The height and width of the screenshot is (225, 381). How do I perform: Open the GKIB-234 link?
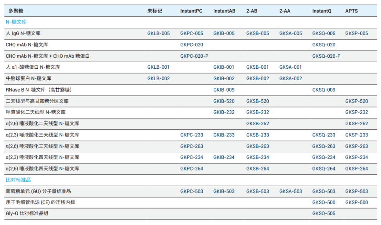(x=224, y=157)
